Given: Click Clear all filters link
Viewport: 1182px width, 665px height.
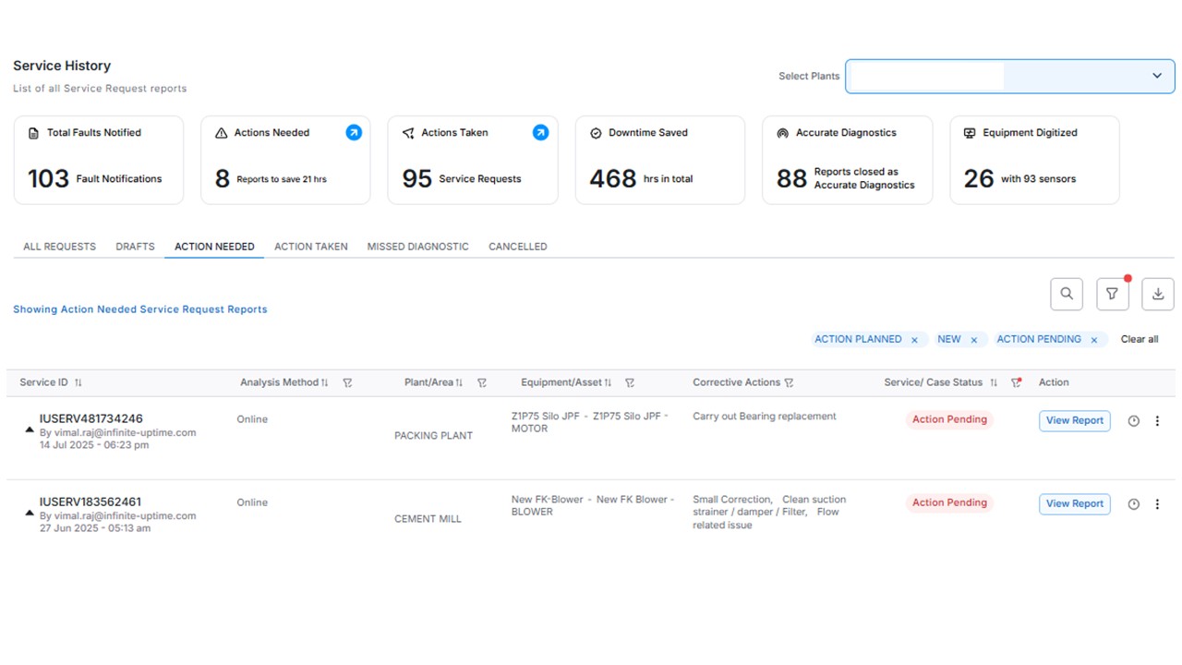Looking at the screenshot, I should [x=1139, y=339].
